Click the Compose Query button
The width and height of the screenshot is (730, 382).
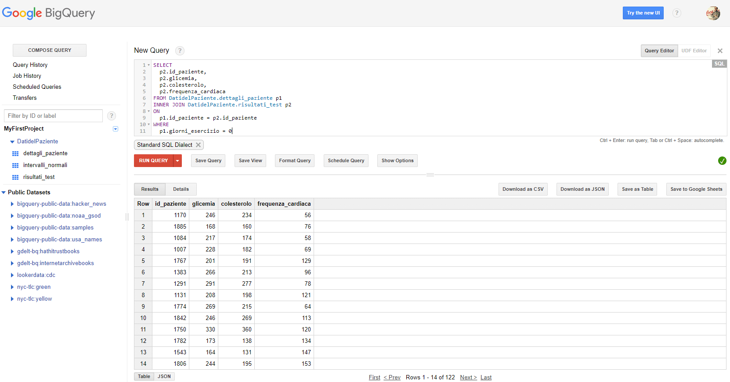pyautogui.click(x=50, y=50)
